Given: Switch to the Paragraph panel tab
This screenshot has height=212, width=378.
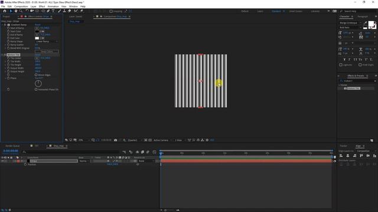Looking at the screenshot, I should point(363,16).
